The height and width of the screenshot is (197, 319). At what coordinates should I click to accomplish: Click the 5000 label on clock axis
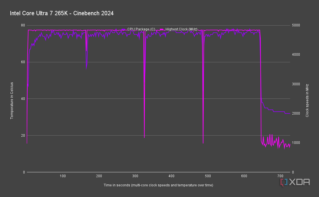296,25
